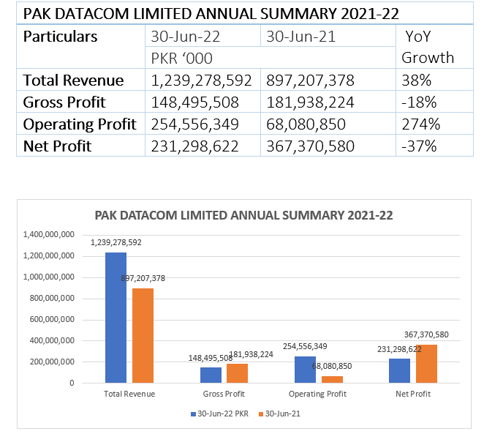This screenshot has width=484, height=434.
Task: Click the Gross Profit chart category label
Action: click(x=224, y=394)
